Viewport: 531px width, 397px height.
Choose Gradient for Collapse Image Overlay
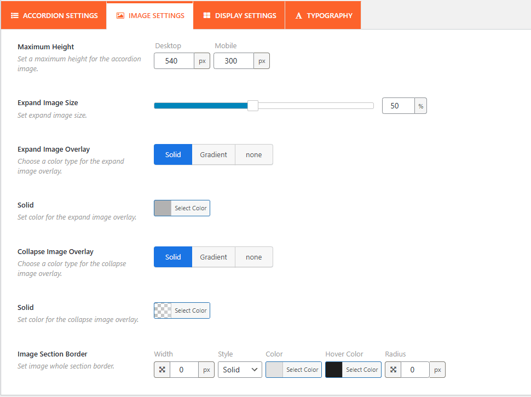click(x=213, y=257)
